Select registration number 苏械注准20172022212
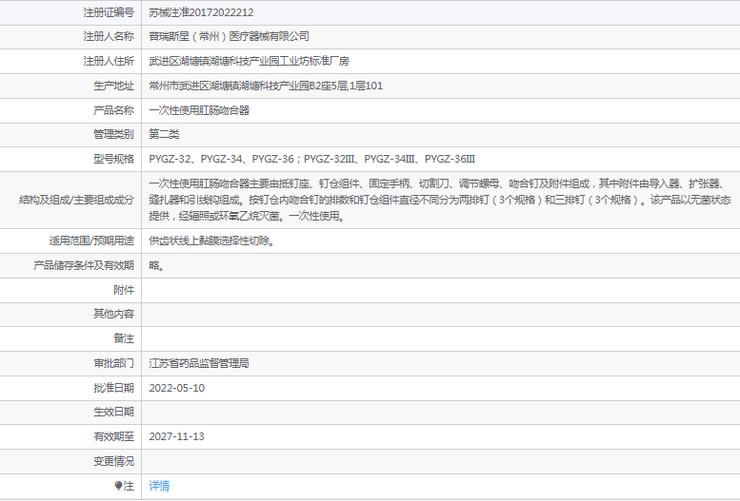740x501 pixels. 201,12
